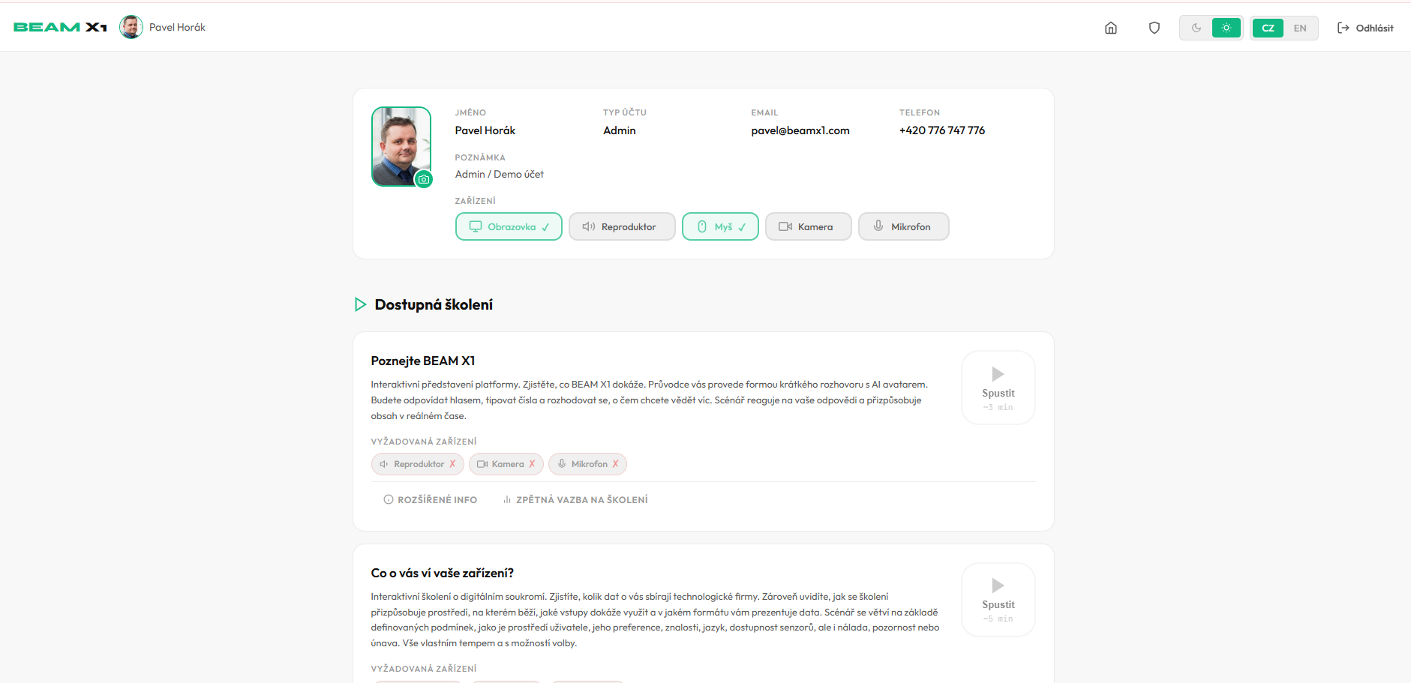
Task: Log out via Odhlásit
Action: point(1365,28)
